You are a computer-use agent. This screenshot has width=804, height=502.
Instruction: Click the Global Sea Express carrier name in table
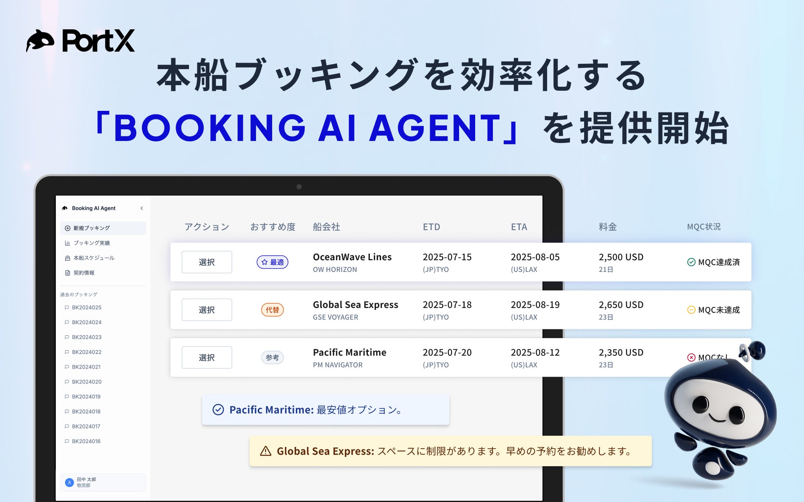[355, 305]
